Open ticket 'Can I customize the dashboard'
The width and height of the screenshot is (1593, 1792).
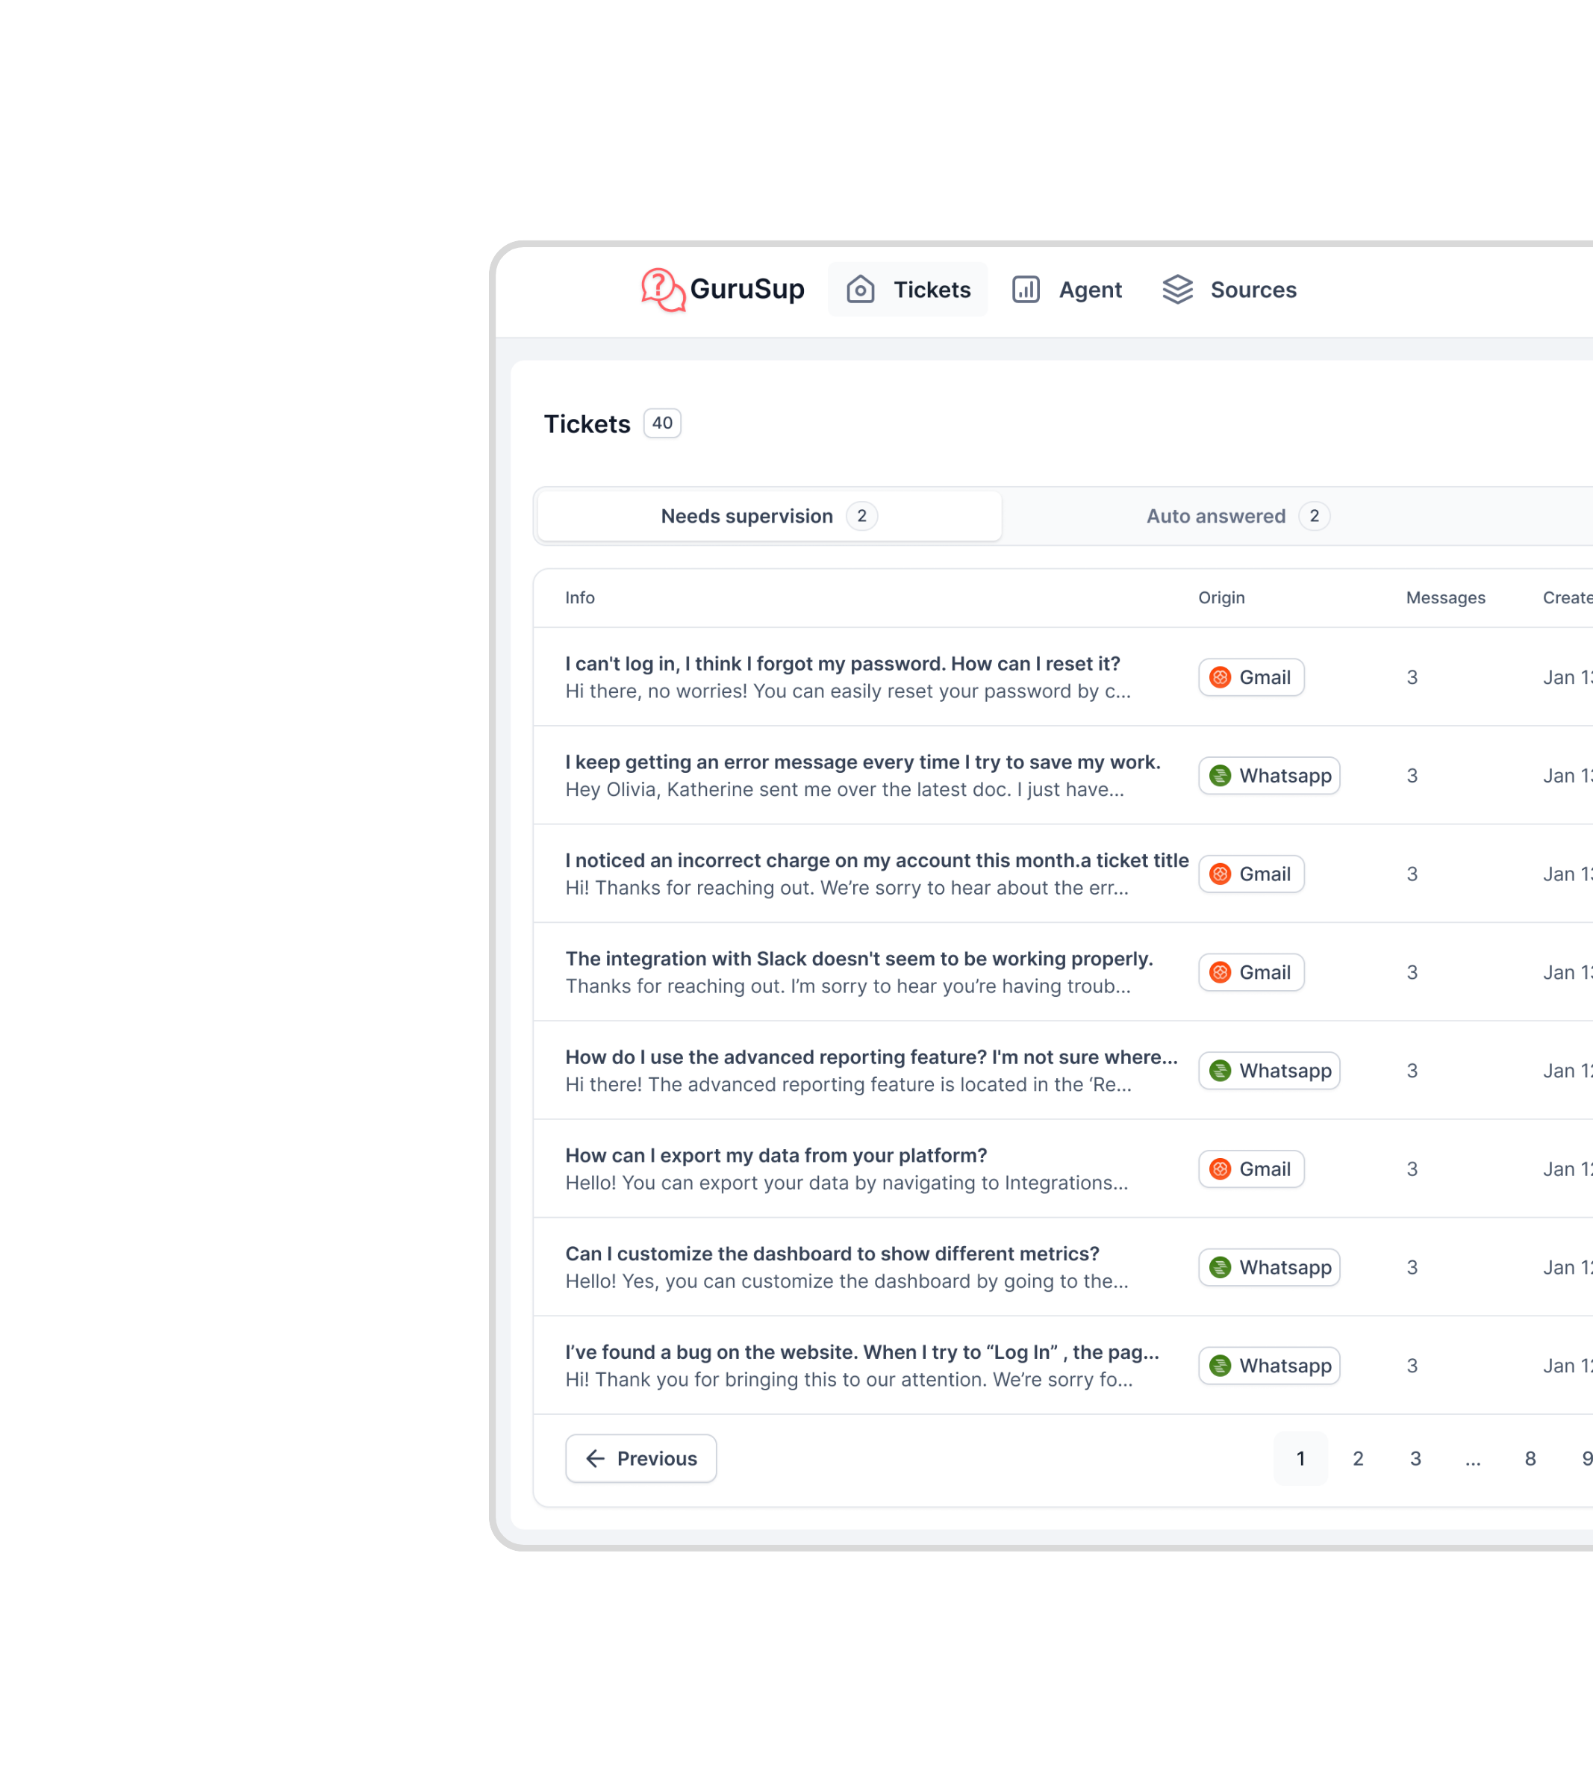(832, 1252)
